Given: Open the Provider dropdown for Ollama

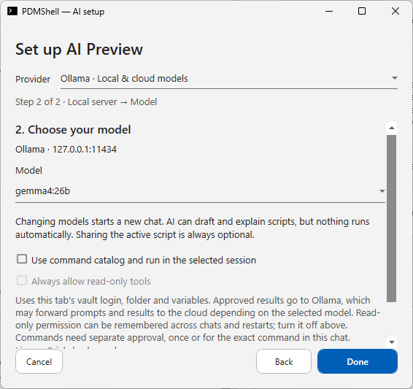Looking at the screenshot, I should [x=229, y=79].
